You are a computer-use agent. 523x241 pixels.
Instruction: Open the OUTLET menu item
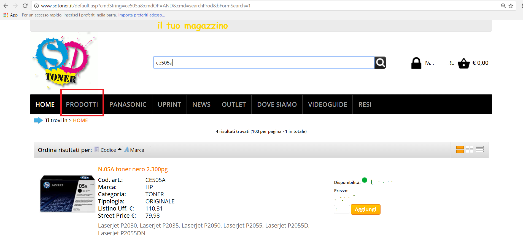pos(234,105)
